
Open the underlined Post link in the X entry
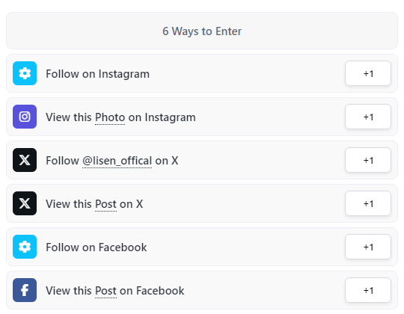[x=105, y=204]
